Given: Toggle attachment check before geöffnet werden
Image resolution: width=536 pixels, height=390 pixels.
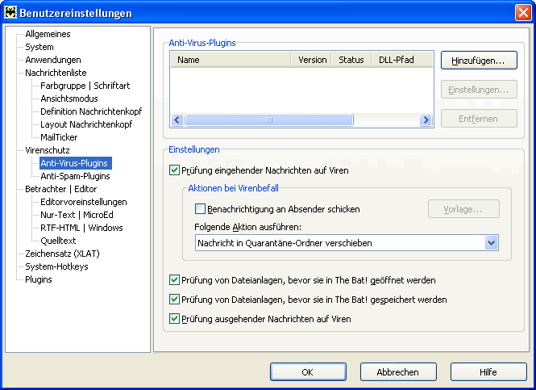Looking at the screenshot, I should pos(174,280).
